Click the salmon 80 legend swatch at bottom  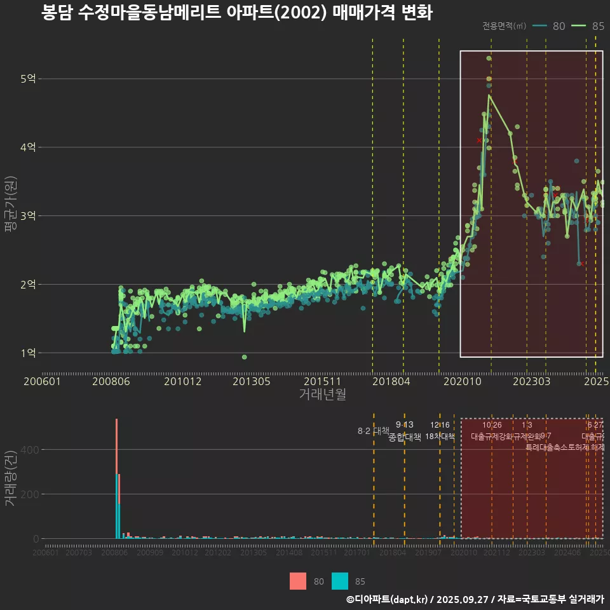pos(297,581)
